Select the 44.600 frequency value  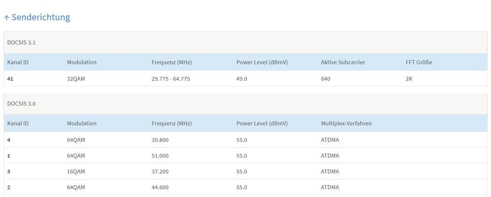tap(160, 187)
